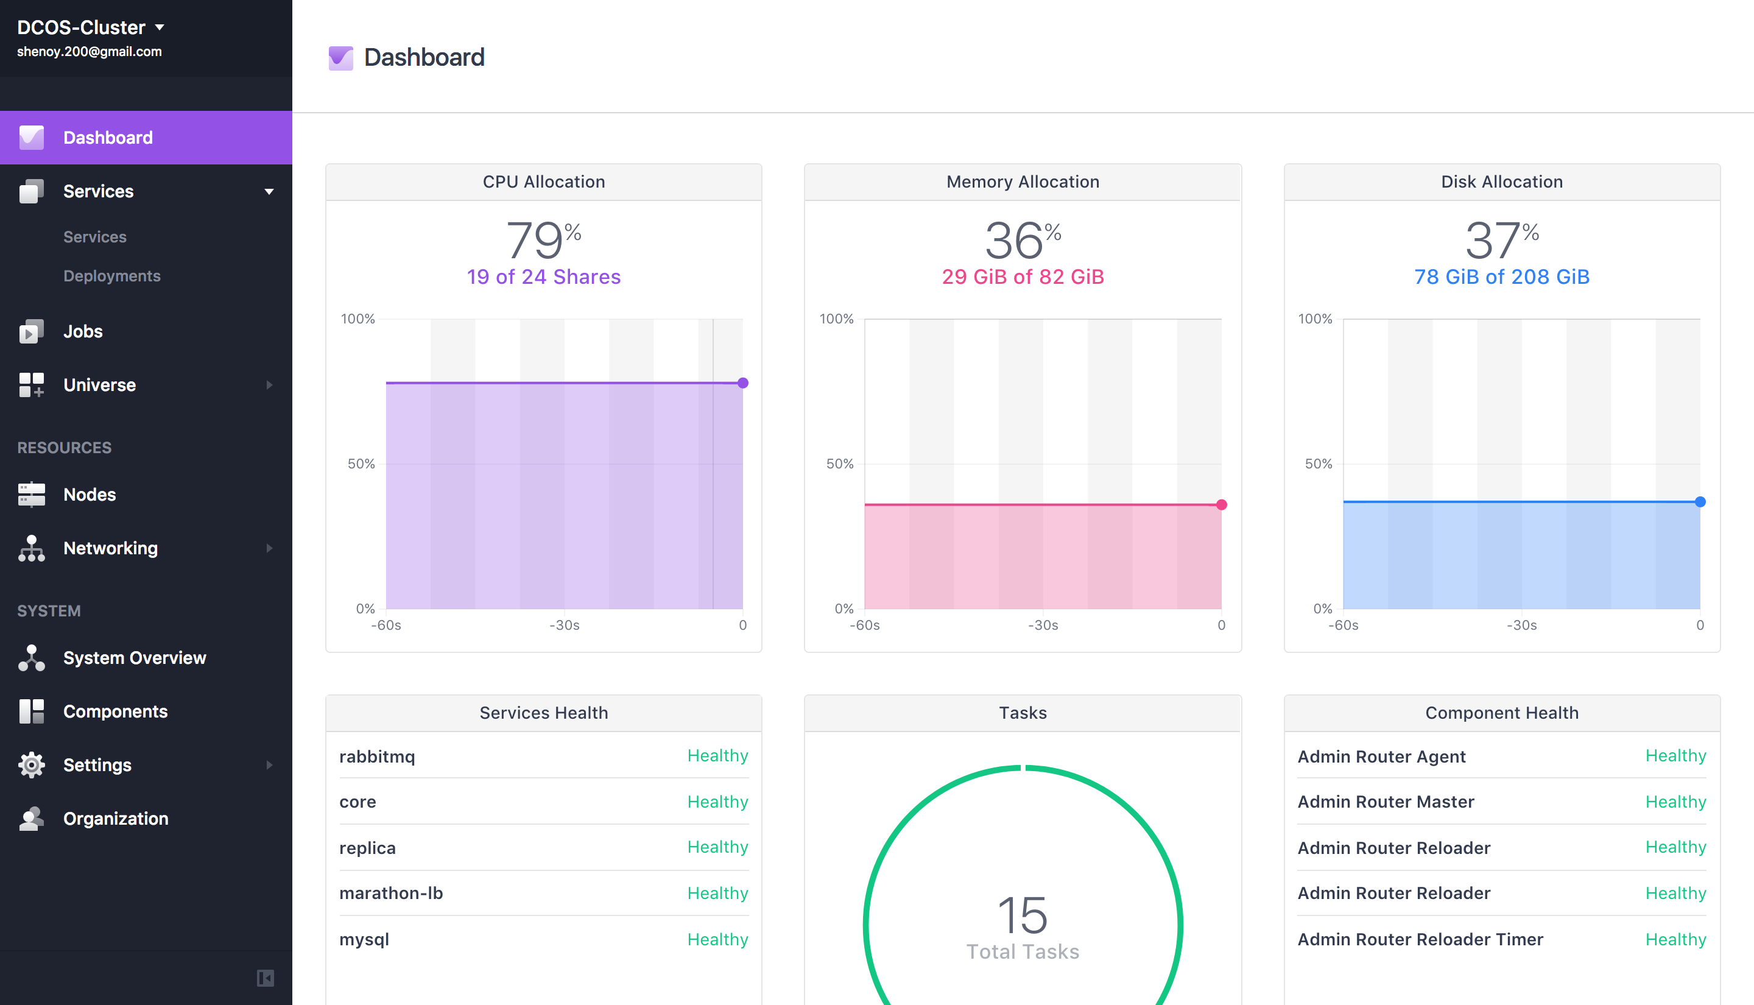1754x1005 pixels.
Task: Open Admin Router Agent component
Action: tap(1381, 756)
